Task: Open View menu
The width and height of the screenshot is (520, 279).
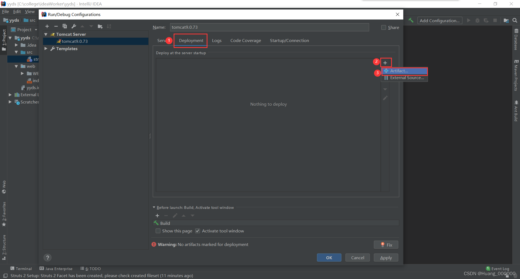Action: coord(30,11)
